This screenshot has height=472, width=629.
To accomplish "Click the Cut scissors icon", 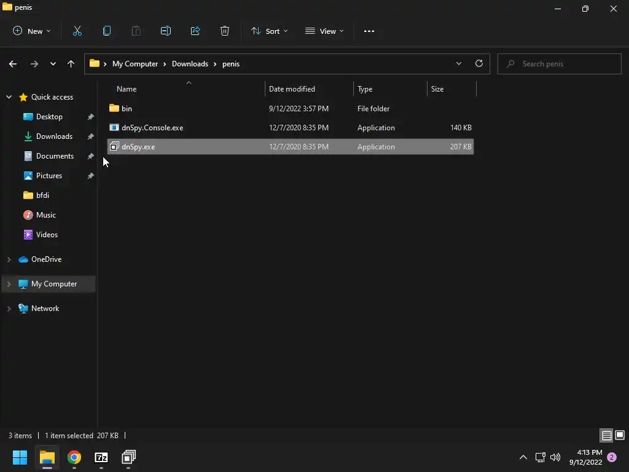I will (77, 31).
